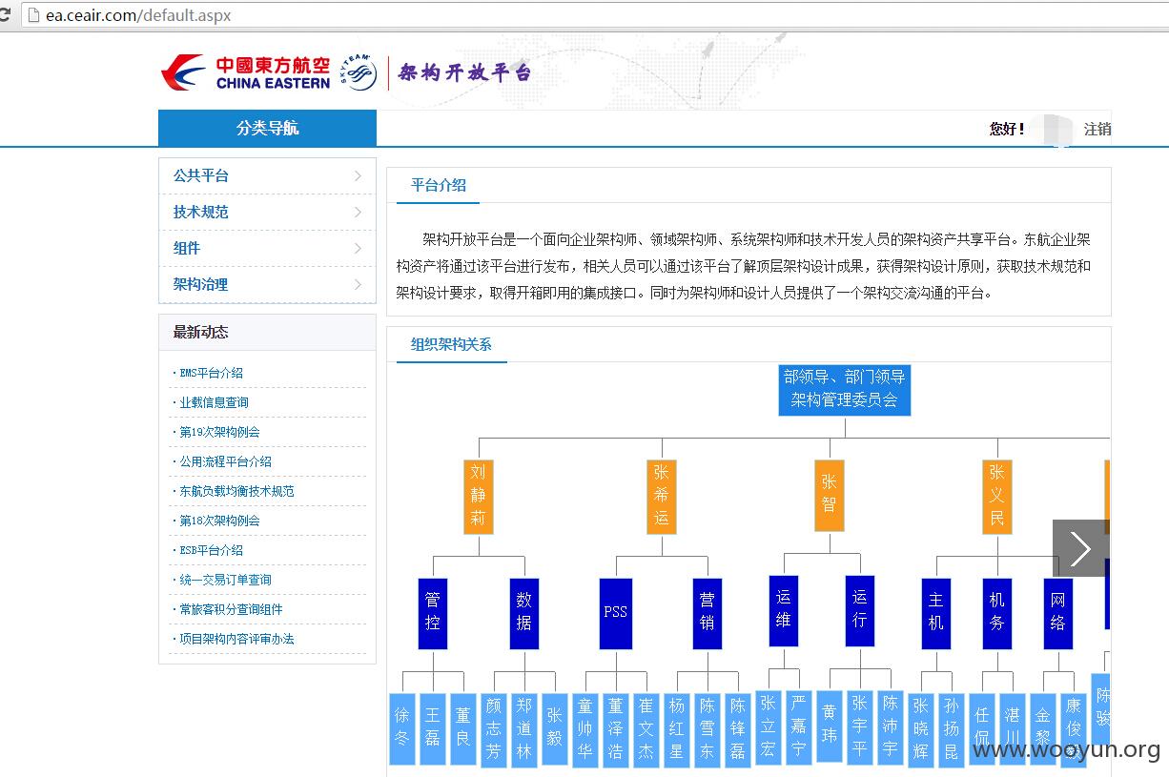Open the 公用流程平台介绍 news link
This screenshot has height=777, width=1169.
pos(225,461)
